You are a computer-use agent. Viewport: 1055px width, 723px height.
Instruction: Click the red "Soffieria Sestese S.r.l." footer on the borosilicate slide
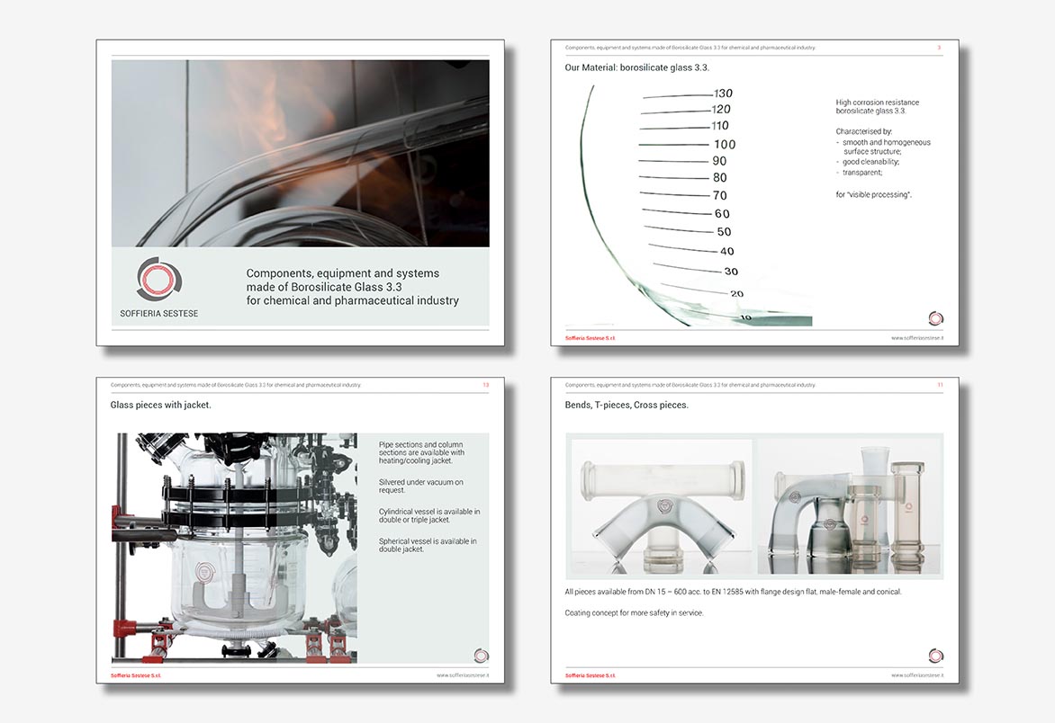point(591,338)
